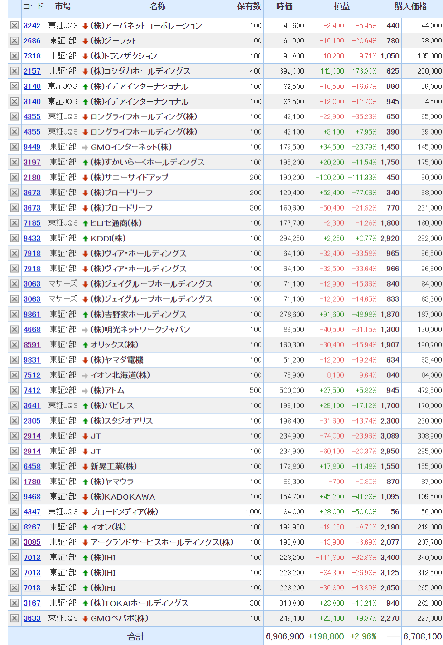Follow the 9449 code link
Screen dimensions: 443x645
[x=32, y=147]
